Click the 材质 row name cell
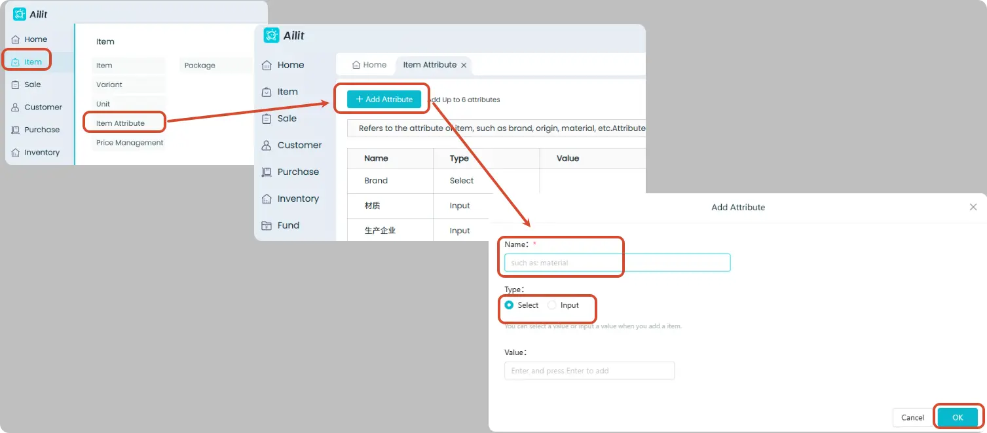This screenshot has width=987, height=433. 390,206
